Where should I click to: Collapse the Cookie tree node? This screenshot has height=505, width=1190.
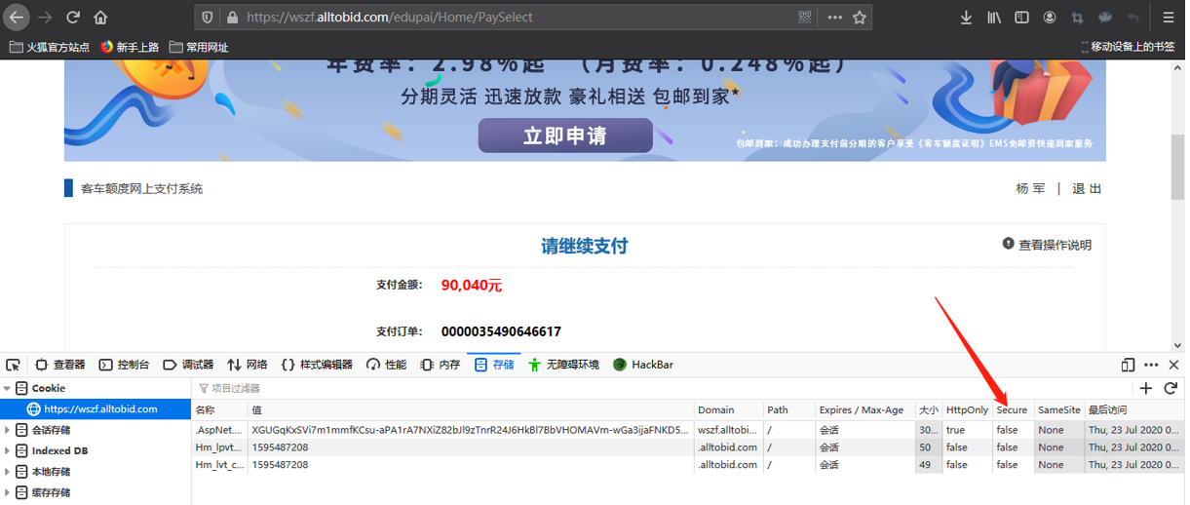point(8,388)
